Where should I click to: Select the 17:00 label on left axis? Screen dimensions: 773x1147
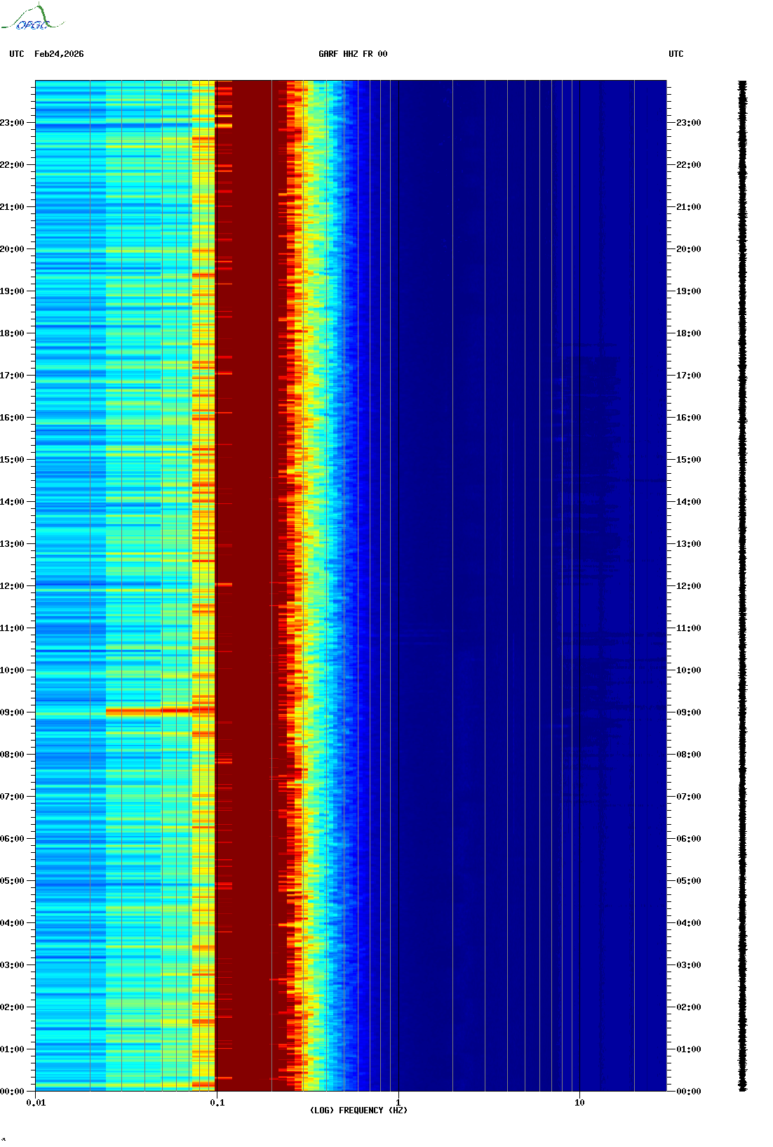tap(13, 376)
